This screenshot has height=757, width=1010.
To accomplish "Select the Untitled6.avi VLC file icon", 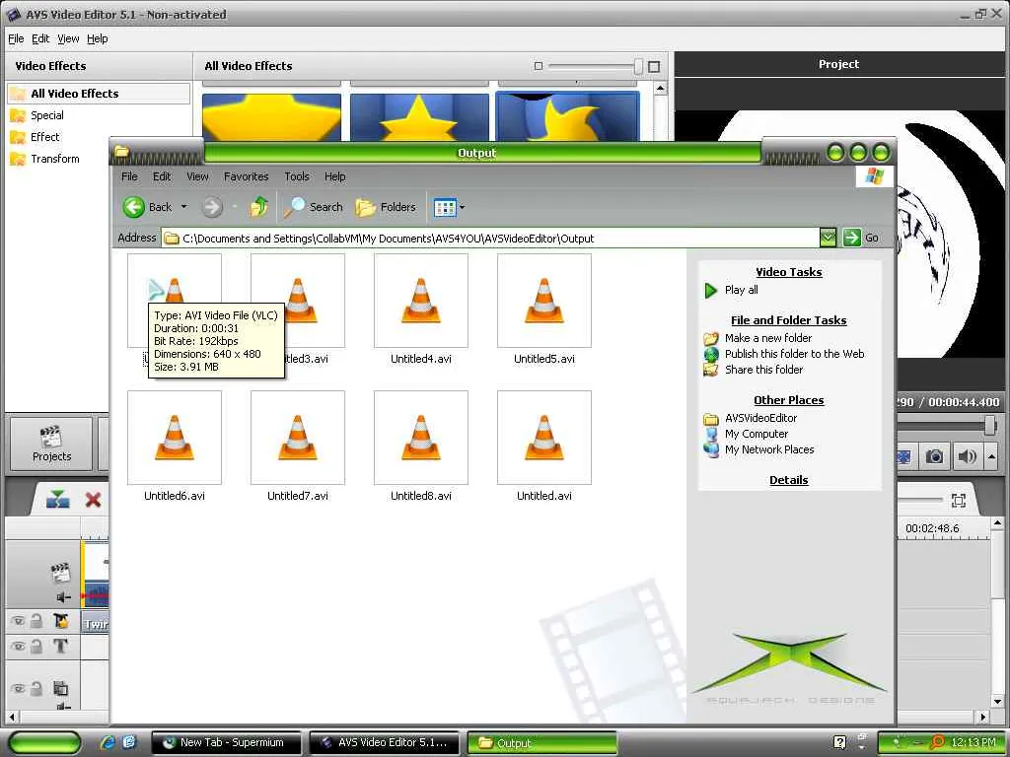I will (175, 438).
